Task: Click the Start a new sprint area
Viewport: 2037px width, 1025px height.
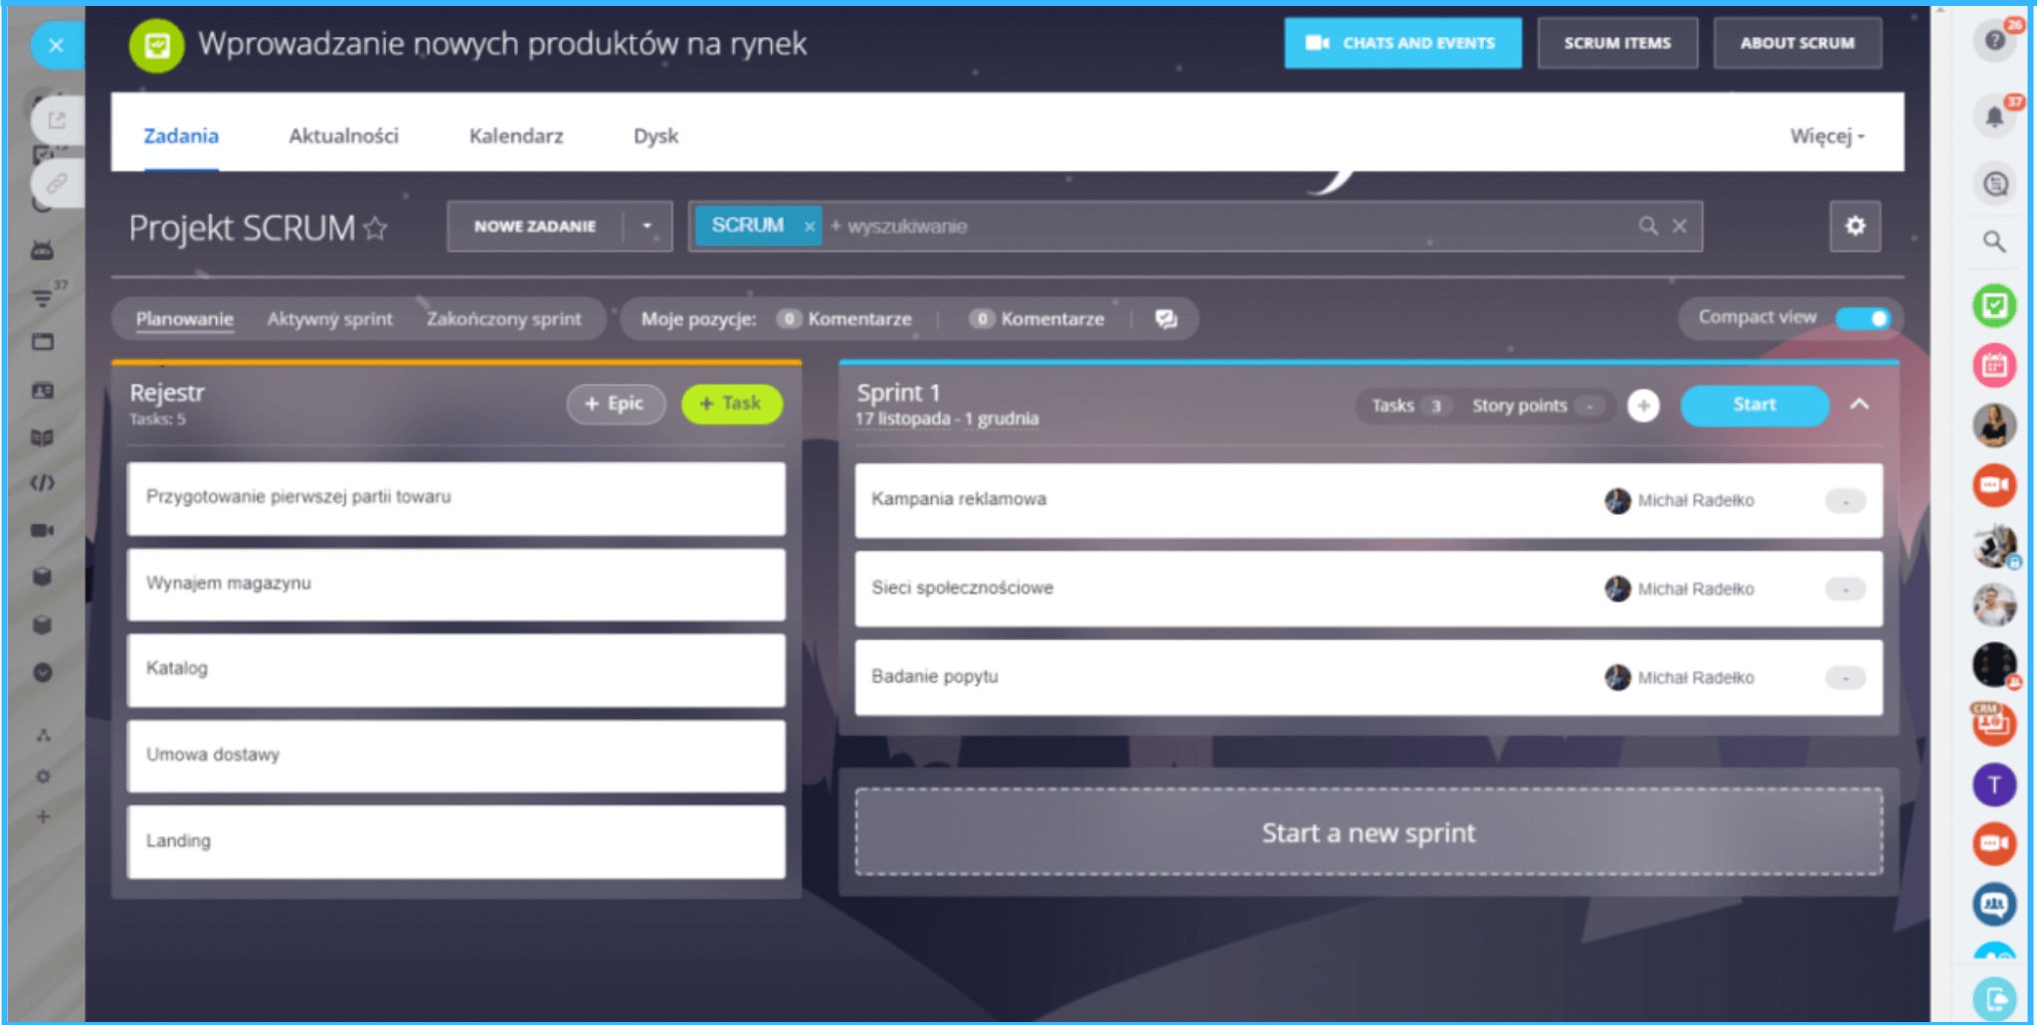Action: pos(1368,832)
